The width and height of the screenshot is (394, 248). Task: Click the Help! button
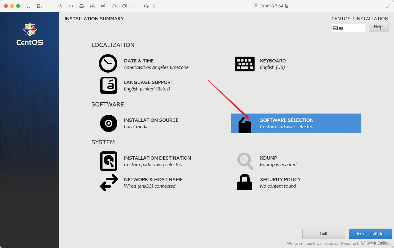click(x=379, y=27)
